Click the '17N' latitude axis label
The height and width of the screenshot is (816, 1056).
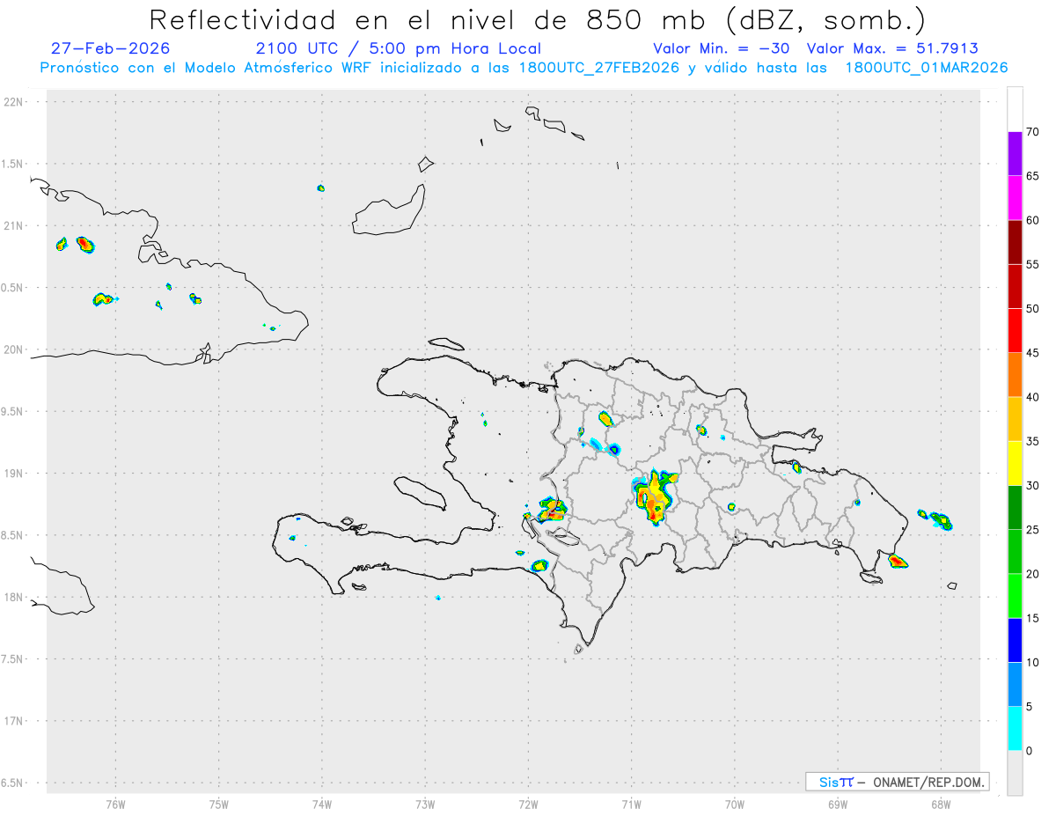[15, 721]
